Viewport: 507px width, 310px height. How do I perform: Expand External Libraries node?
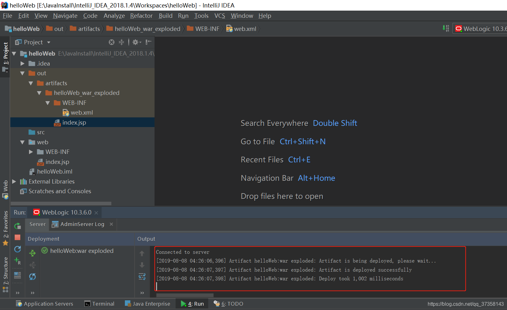click(x=14, y=181)
